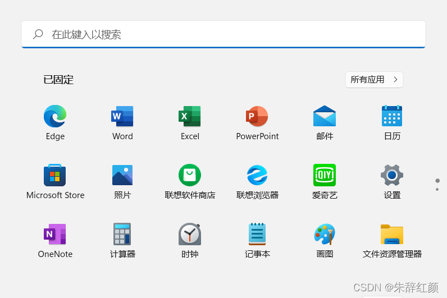
Task: Open the 爱奇艺 iQIYI app
Action: (x=325, y=175)
